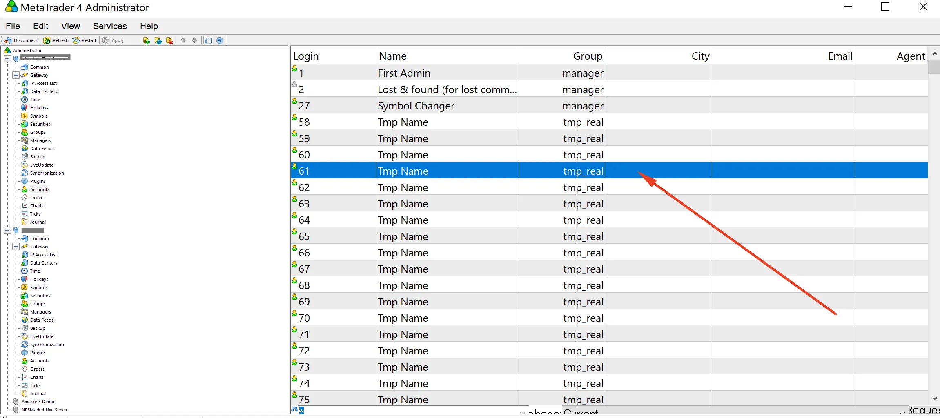Click the help question mark icon
Screen dimensions: 940x418
tap(220, 40)
